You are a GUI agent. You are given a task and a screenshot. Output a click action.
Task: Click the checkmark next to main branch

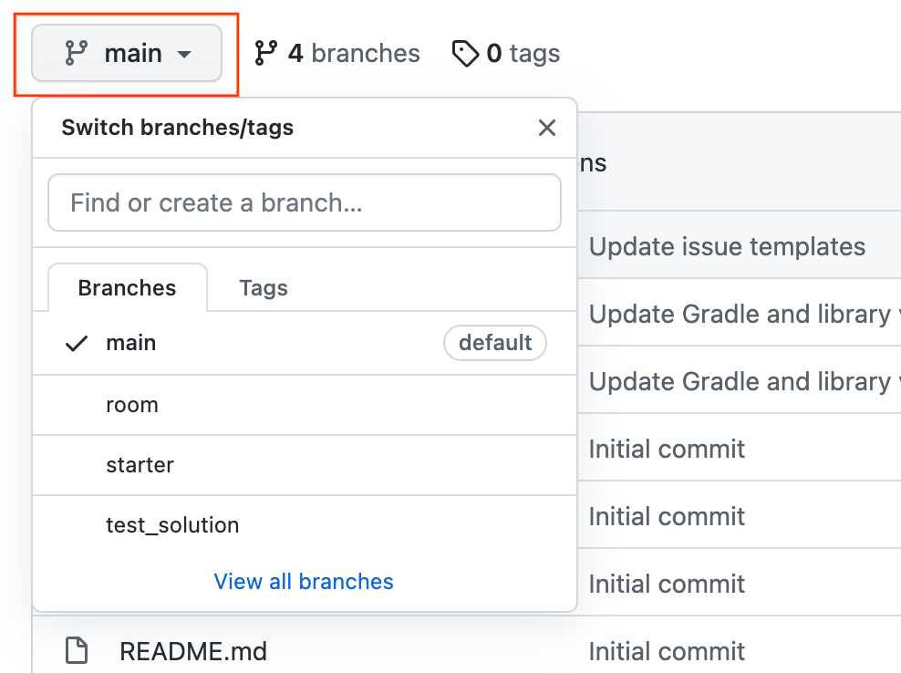click(x=78, y=344)
